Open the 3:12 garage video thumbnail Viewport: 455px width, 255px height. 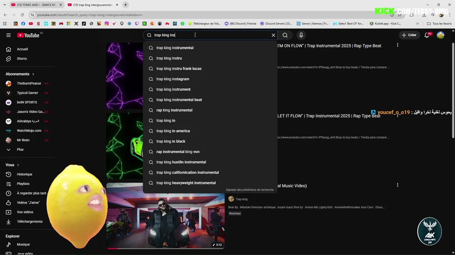click(x=165, y=216)
